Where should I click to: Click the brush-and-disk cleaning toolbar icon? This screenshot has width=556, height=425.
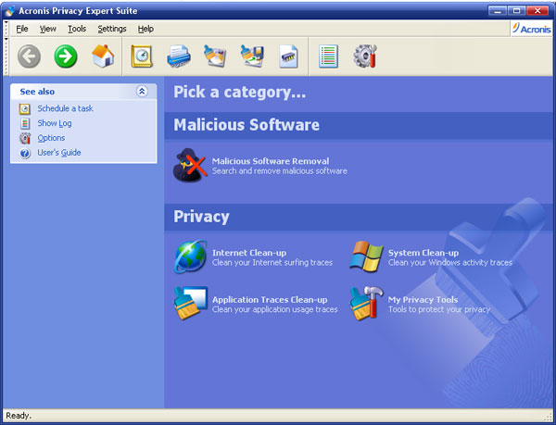coord(215,56)
